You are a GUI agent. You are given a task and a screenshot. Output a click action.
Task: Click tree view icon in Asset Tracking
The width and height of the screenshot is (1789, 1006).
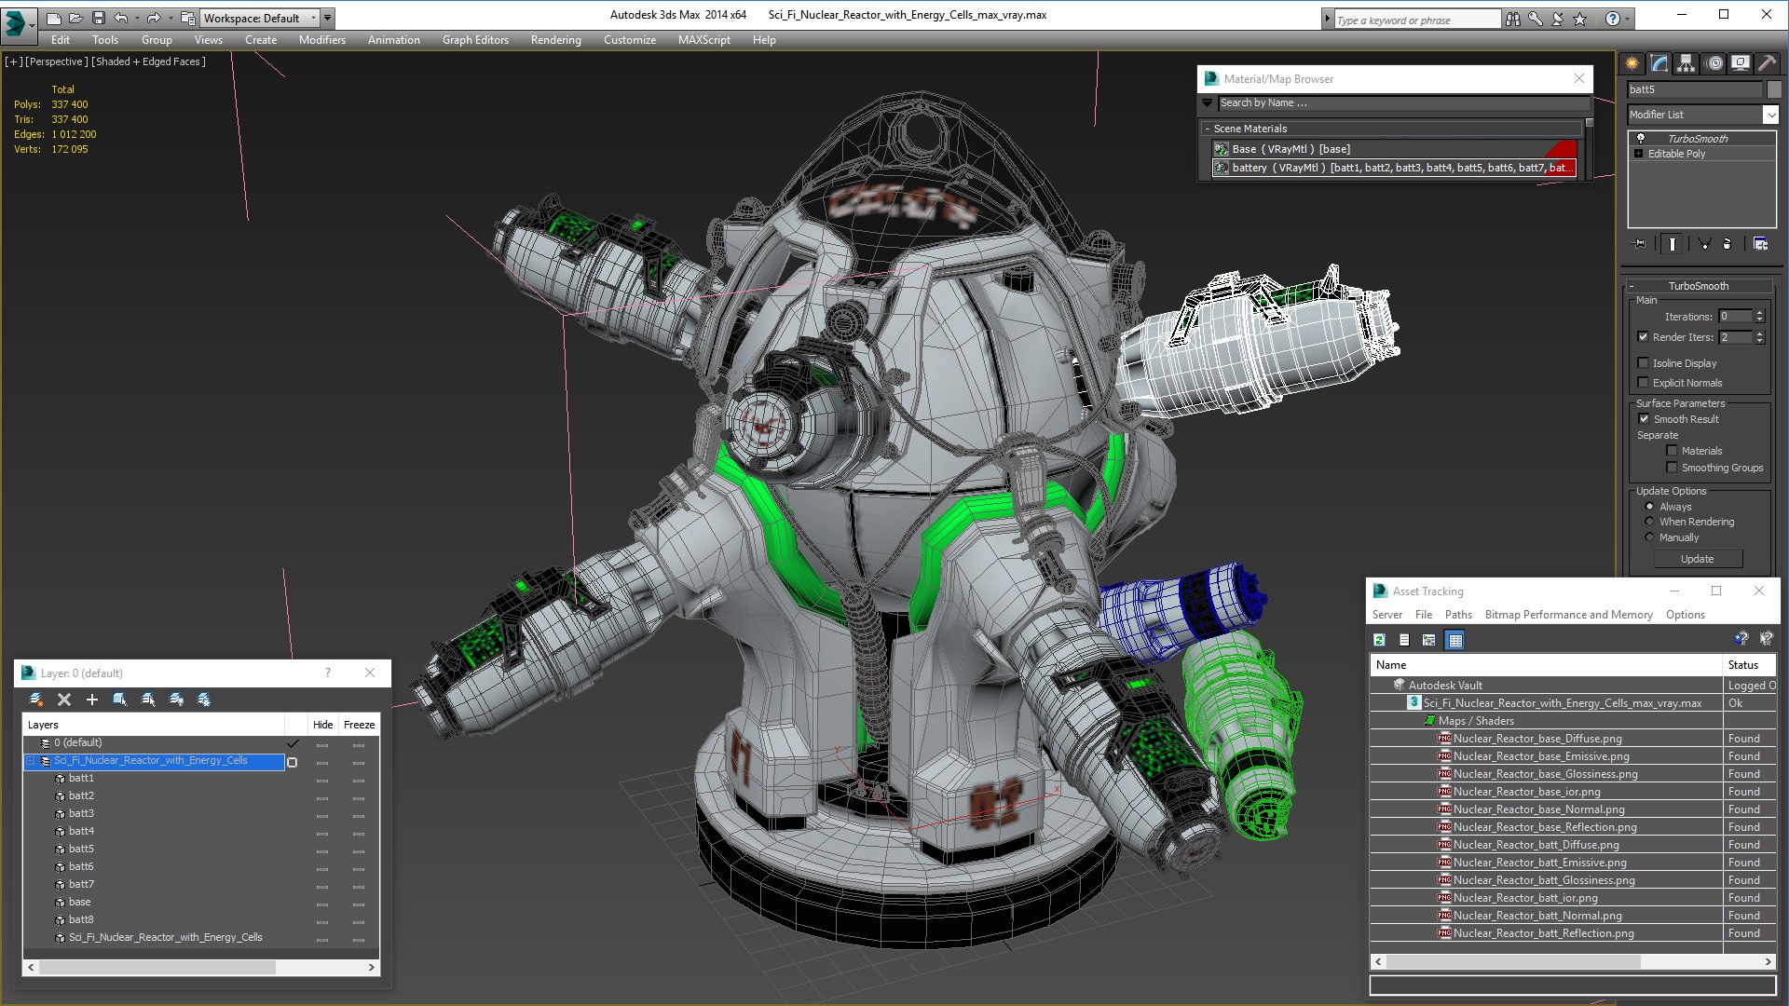tap(1428, 640)
